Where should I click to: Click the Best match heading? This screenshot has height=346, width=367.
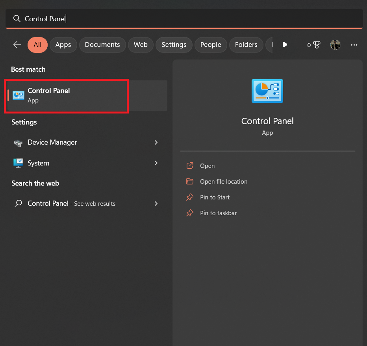[28, 69]
